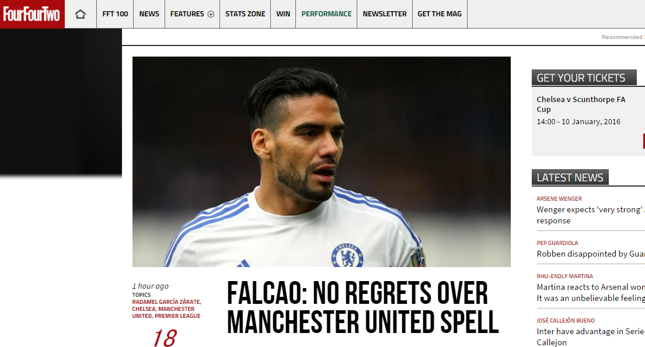This screenshot has width=645, height=347.
Task: Go to the Performance section
Action: [326, 14]
